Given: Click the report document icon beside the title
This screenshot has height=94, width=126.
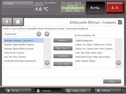Looking at the screenshot, I should pos(120,22).
